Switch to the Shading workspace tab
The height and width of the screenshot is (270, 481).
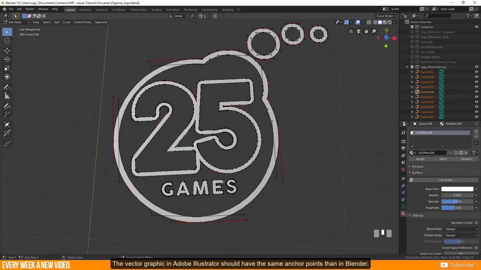coord(156,10)
